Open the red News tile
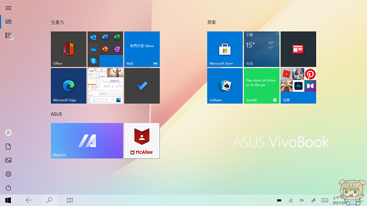Image resolution: width=367 pixels, height=206 pixels. (x=298, y=49)
